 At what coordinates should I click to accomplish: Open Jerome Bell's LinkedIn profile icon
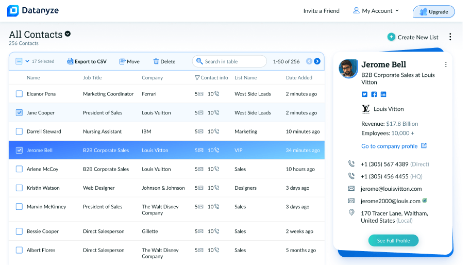pyautogui.click(x=383, y=94)
